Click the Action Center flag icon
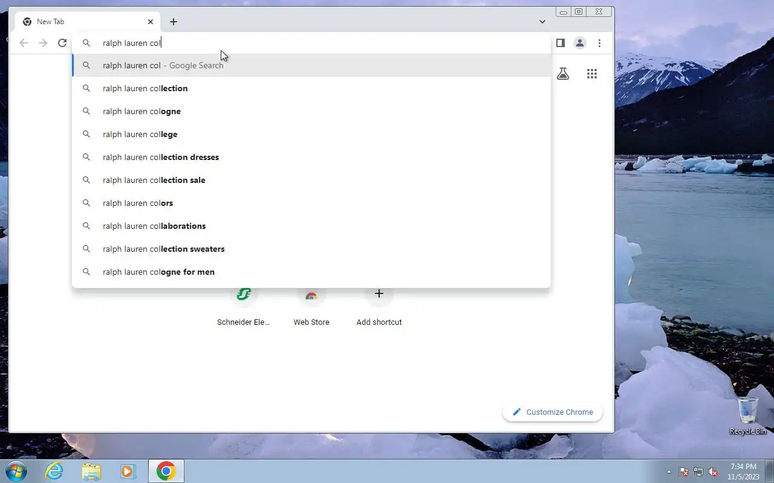The height and width of the screenshot is (483, 774). [x=684, y=472]
